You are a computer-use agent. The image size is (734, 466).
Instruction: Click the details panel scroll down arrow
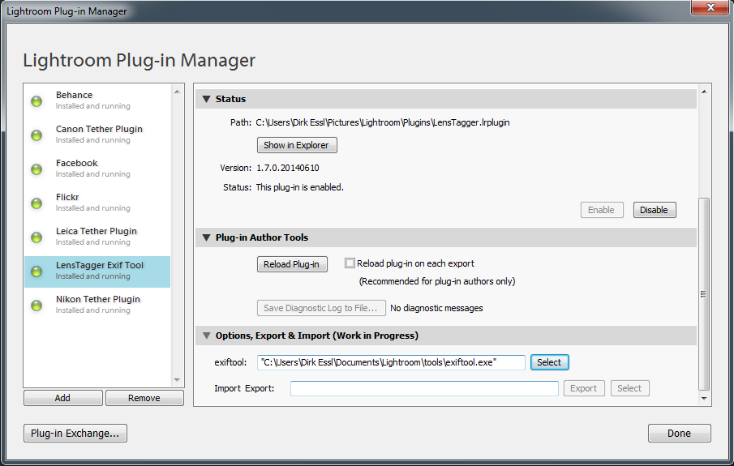pyautogui.click(x=704, y=399)
